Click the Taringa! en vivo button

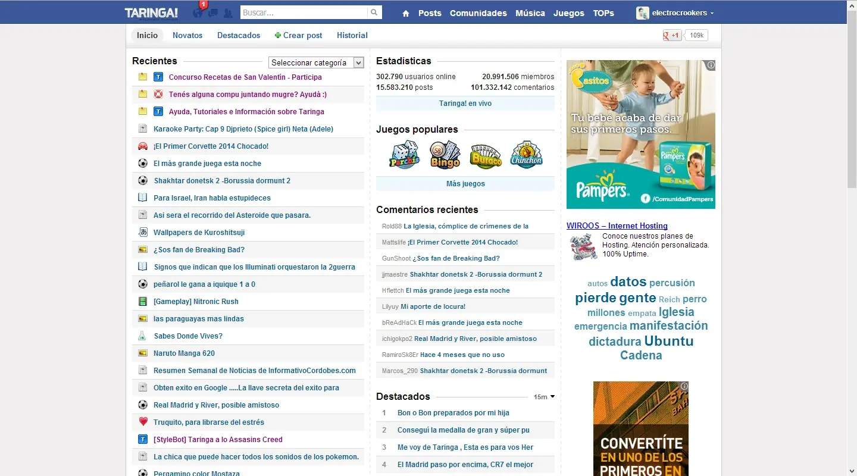pos(465,104)
